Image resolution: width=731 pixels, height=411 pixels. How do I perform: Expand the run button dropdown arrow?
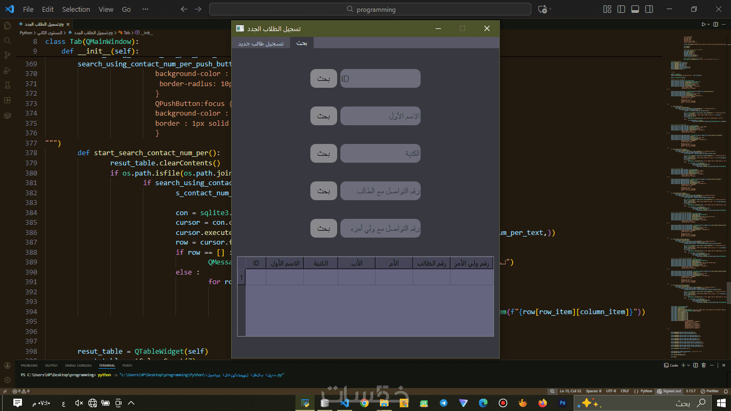pos(710,24)
